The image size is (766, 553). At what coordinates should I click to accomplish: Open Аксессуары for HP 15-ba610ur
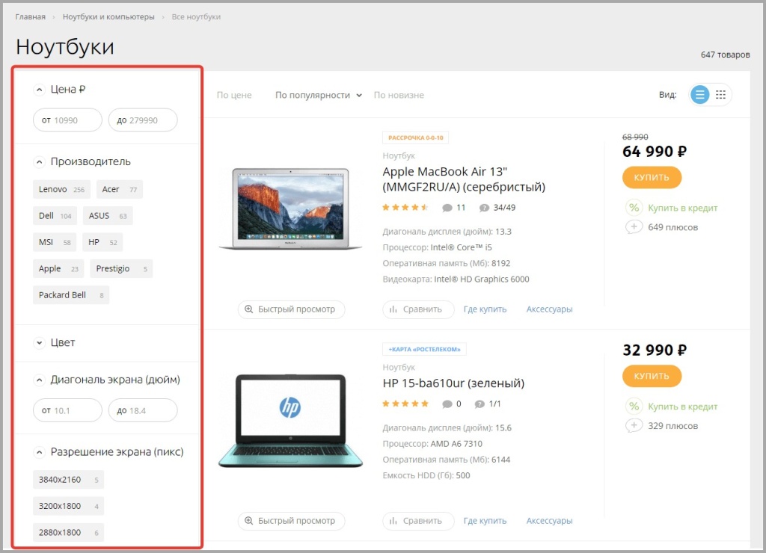click(549, 521)
